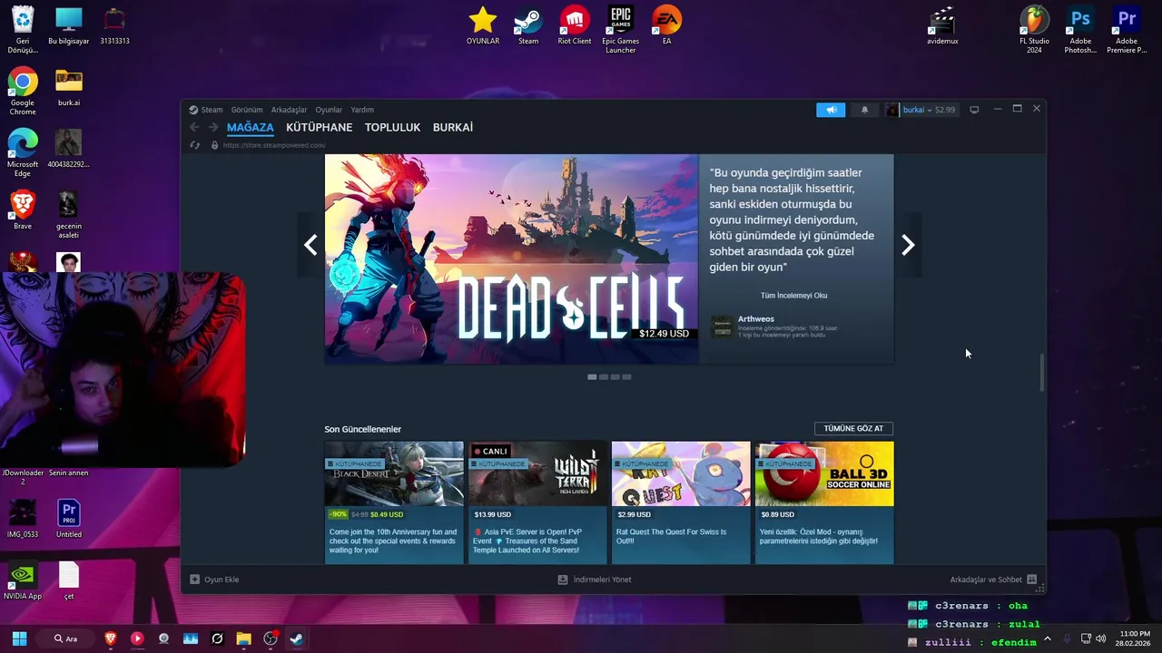
Task: Open the OYUNLAR star desktop shortcut
Action: [x=483, y=25]
